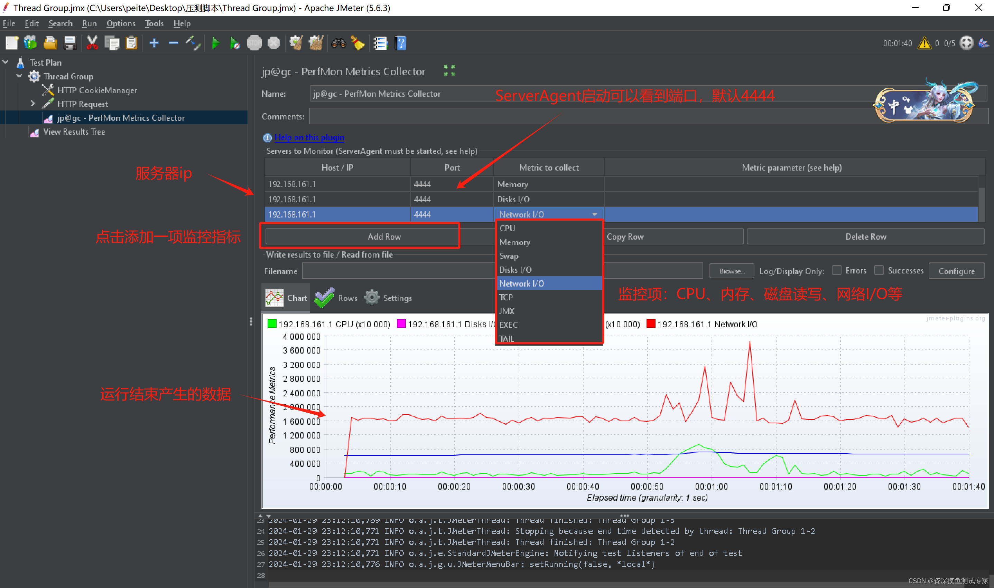Open the Search menu

(x=60, y=23)
